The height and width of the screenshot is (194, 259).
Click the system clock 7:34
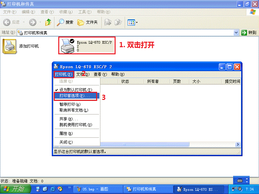250,189
